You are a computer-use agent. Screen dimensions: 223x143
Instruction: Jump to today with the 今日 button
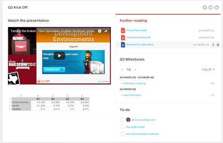tap(129, 70)
